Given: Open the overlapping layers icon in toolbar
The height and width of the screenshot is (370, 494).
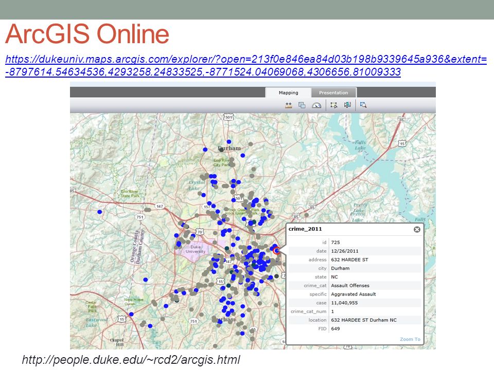Looking at the screenshot, I should click(x=302, y=105).
